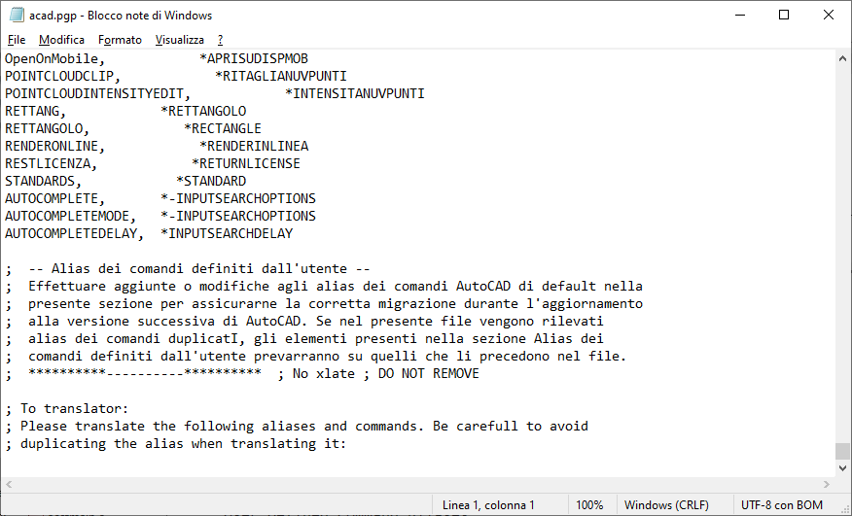The width and height of the screenshot is (852, 516).
Task: Click the Notepad icon in title bar
Action: coord(17,16)
